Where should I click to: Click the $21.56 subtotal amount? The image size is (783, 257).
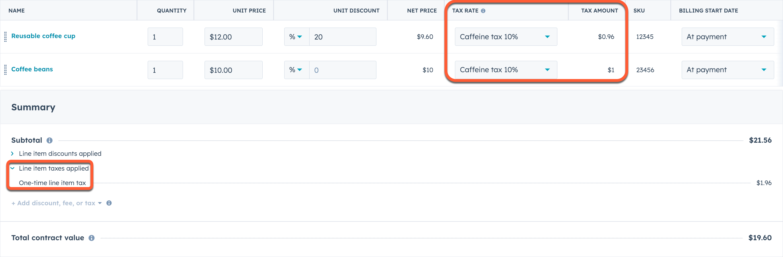[x=760, y=140]
